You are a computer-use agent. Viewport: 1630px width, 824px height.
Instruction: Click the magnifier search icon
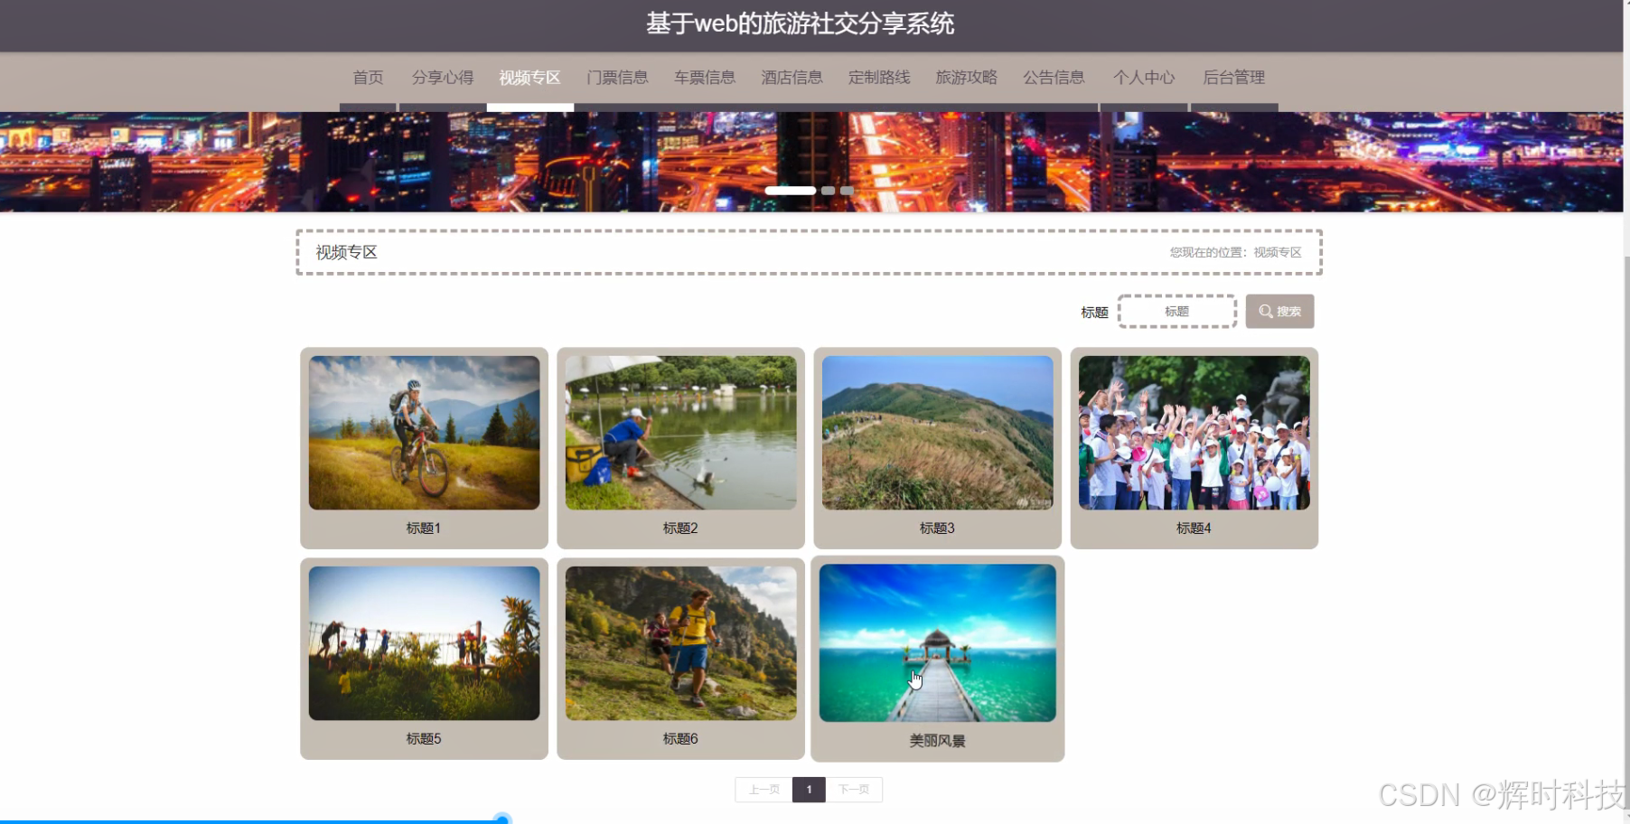coord(1265,311)
